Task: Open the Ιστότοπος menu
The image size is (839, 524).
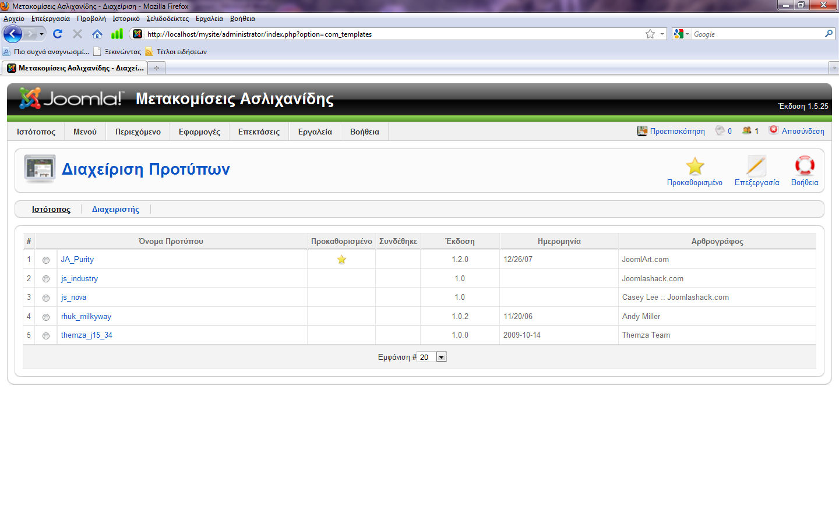Action: click(36, 132)
